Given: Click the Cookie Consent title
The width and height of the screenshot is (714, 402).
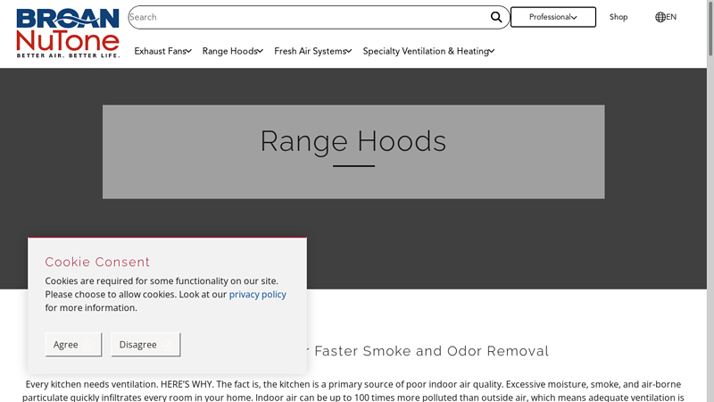Looking at the screenshot, I should (97, 262).
